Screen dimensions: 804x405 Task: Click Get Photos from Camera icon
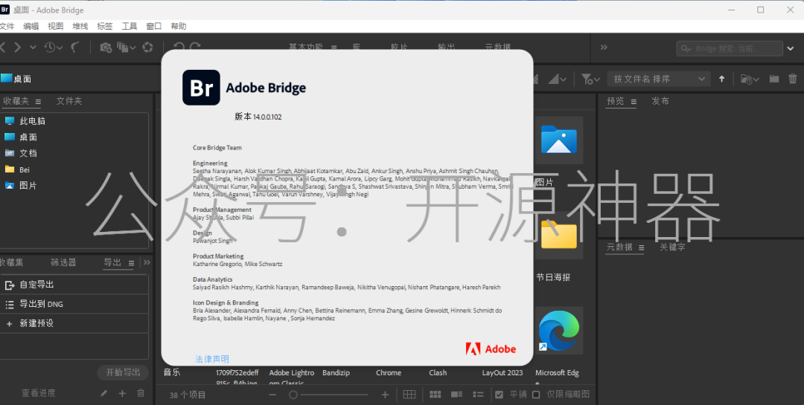coord(106,48)
